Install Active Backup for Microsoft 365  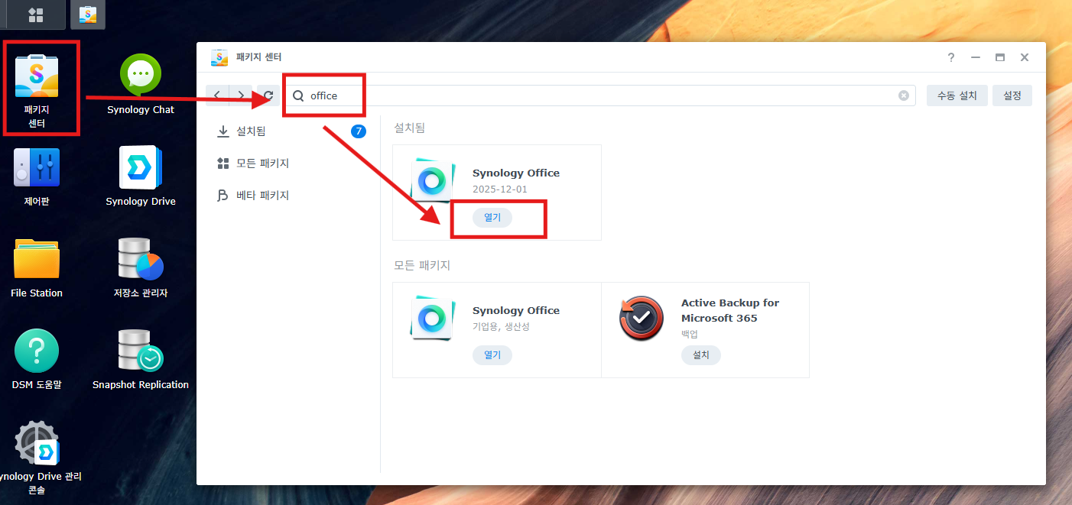tap(701, 355)
